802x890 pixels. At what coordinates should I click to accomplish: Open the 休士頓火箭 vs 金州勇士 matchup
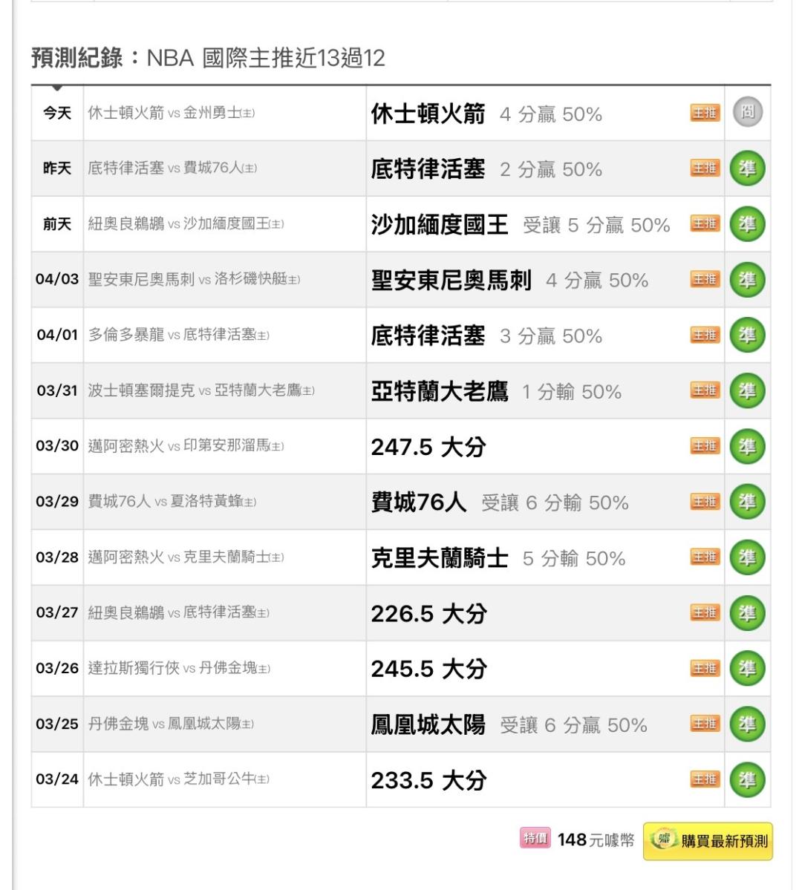click(172, 113)
